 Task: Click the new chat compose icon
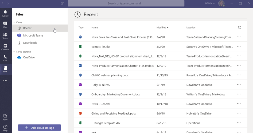[62, 3]
